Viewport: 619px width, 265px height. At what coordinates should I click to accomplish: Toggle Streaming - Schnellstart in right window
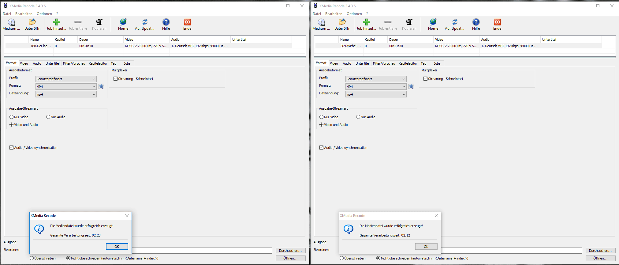[425, 79]
